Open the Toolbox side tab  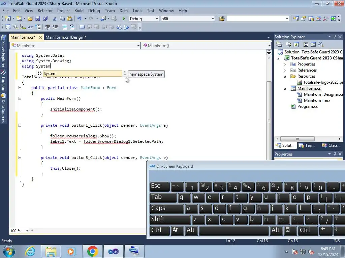[3, 81]
